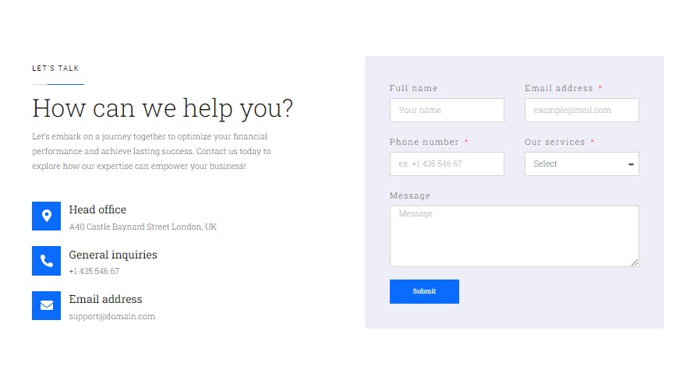Click the Email address heading on left

pos(105,299)
